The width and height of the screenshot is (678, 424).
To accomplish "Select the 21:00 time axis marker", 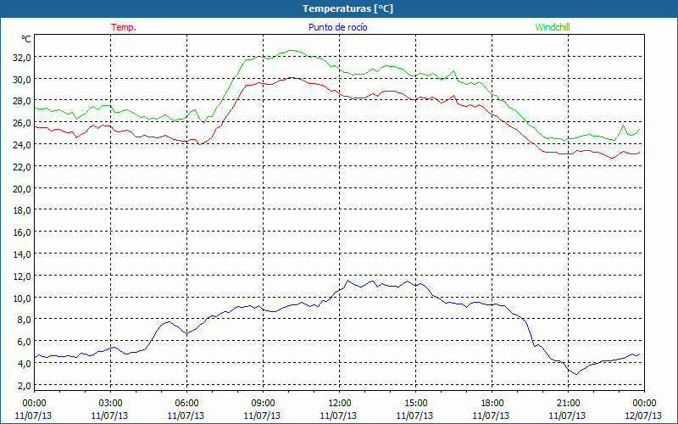I will click(568, 403).
